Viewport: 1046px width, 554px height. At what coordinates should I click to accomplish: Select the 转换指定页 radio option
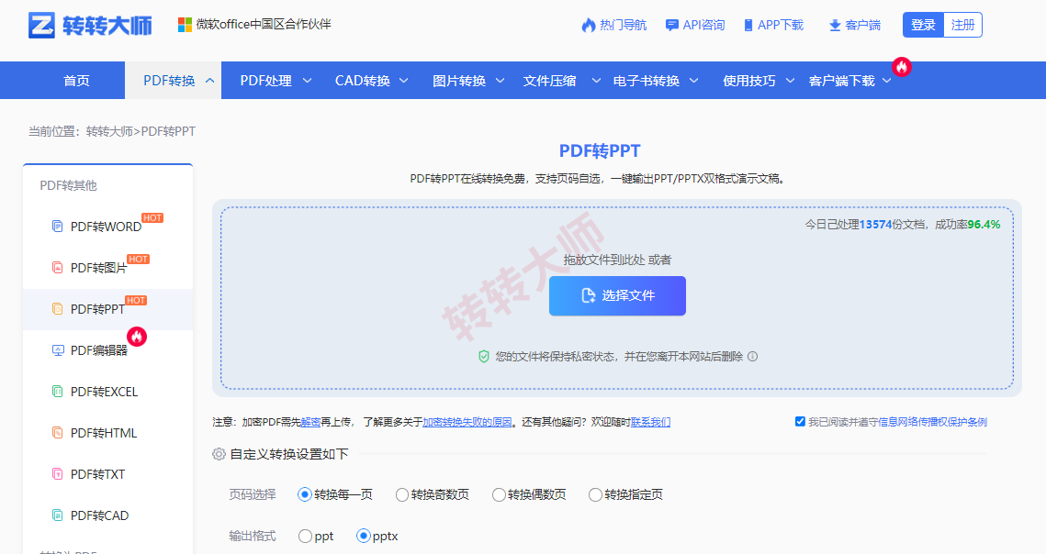click(x=595, y=494)
